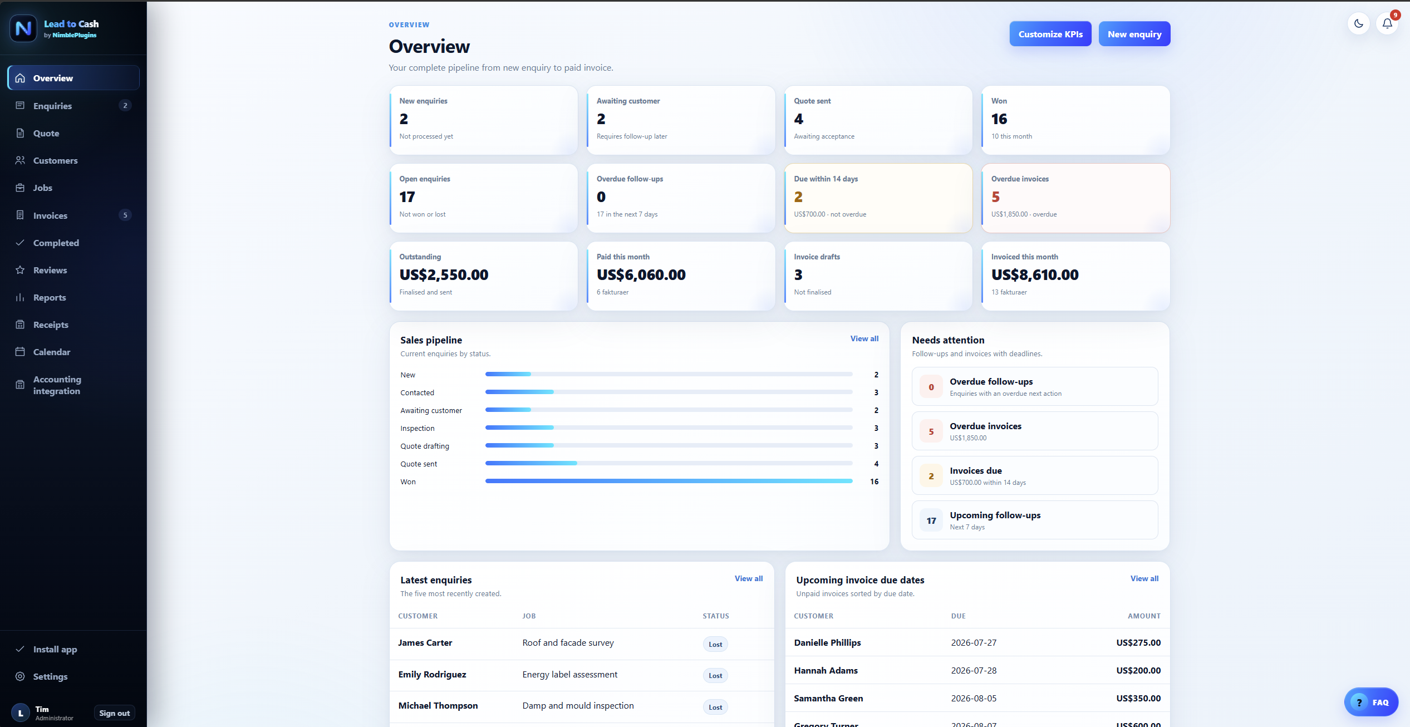Click the Invoices badge showing 5

tap(125, 215)
